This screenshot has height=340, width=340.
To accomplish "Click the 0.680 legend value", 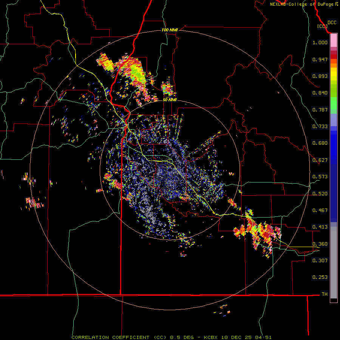I will coord(320,143).
